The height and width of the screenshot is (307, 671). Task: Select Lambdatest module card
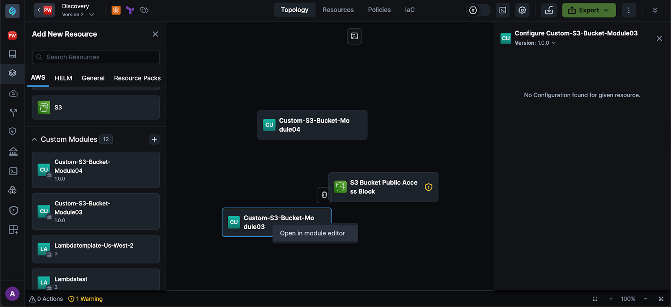click(x=96, y=279)
